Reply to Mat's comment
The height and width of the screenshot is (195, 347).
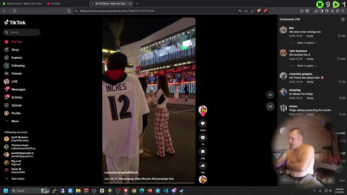310,36
